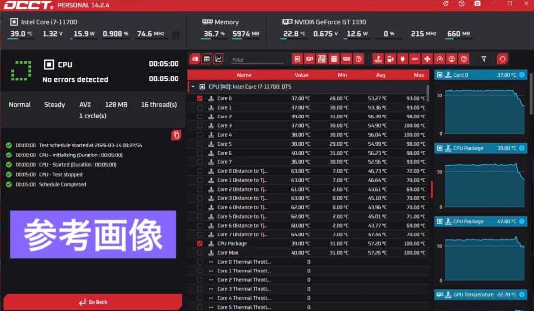Select the GPU Temperature graph header
This screenshot has width=534, height=311.
(480, 294)
